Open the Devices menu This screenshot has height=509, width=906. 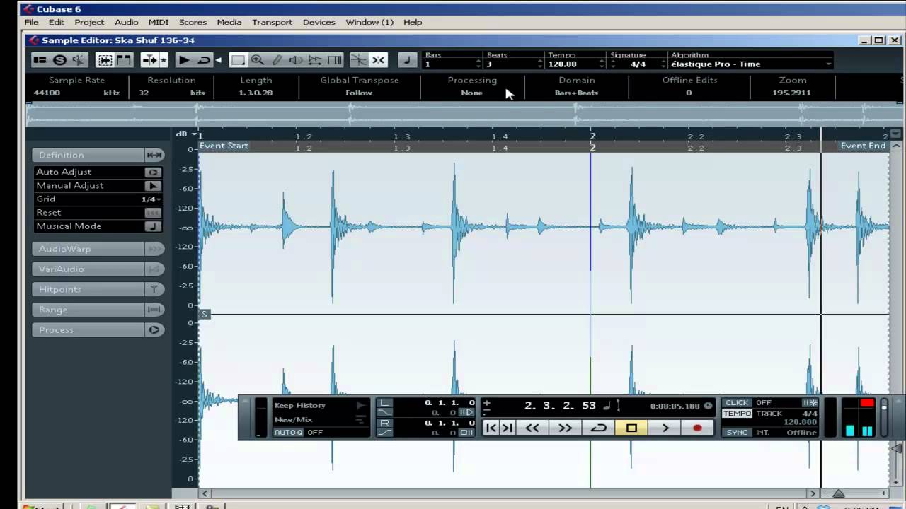[x=319, y=22]
